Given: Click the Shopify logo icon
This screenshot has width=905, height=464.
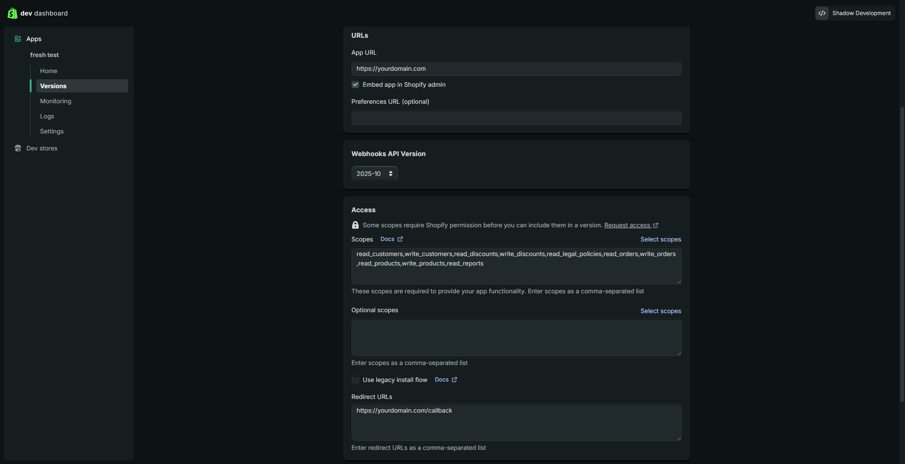Looking at the screenshot, I should (x=12, y=13).
